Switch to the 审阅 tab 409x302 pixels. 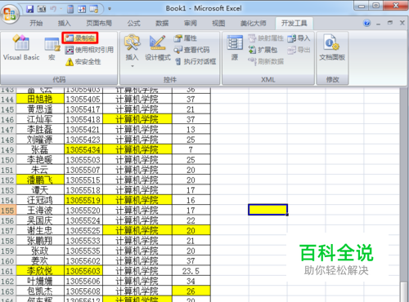point(191,23)
